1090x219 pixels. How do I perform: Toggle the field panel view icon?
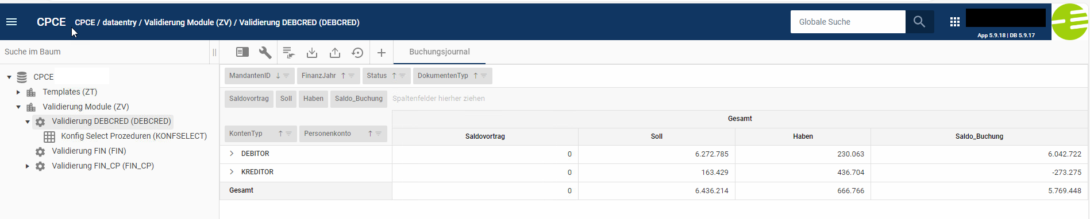pyautogui.click(x=242, y=52)
